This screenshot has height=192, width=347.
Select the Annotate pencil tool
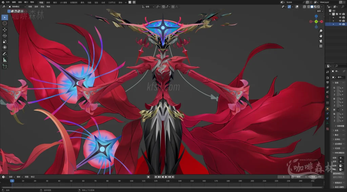click(5, 54)
